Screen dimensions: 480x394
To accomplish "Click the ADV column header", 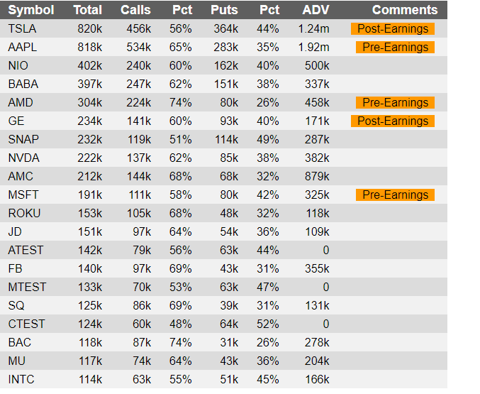I will (x=316, y=10).
